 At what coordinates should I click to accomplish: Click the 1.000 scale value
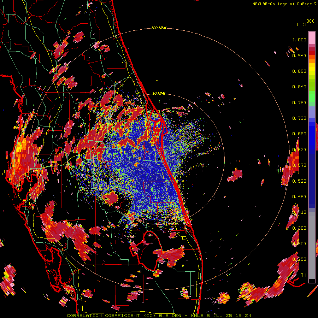(299, 40)
